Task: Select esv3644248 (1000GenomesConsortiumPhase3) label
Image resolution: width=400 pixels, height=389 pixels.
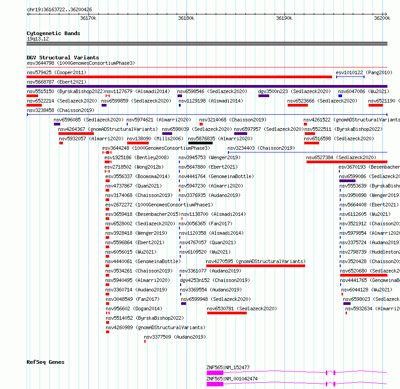Action: click(156, 148)
